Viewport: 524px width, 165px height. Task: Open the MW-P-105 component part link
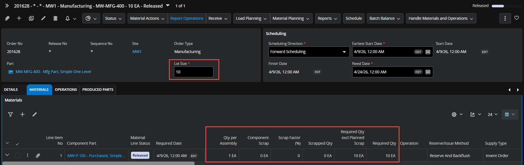coord(96,156)
